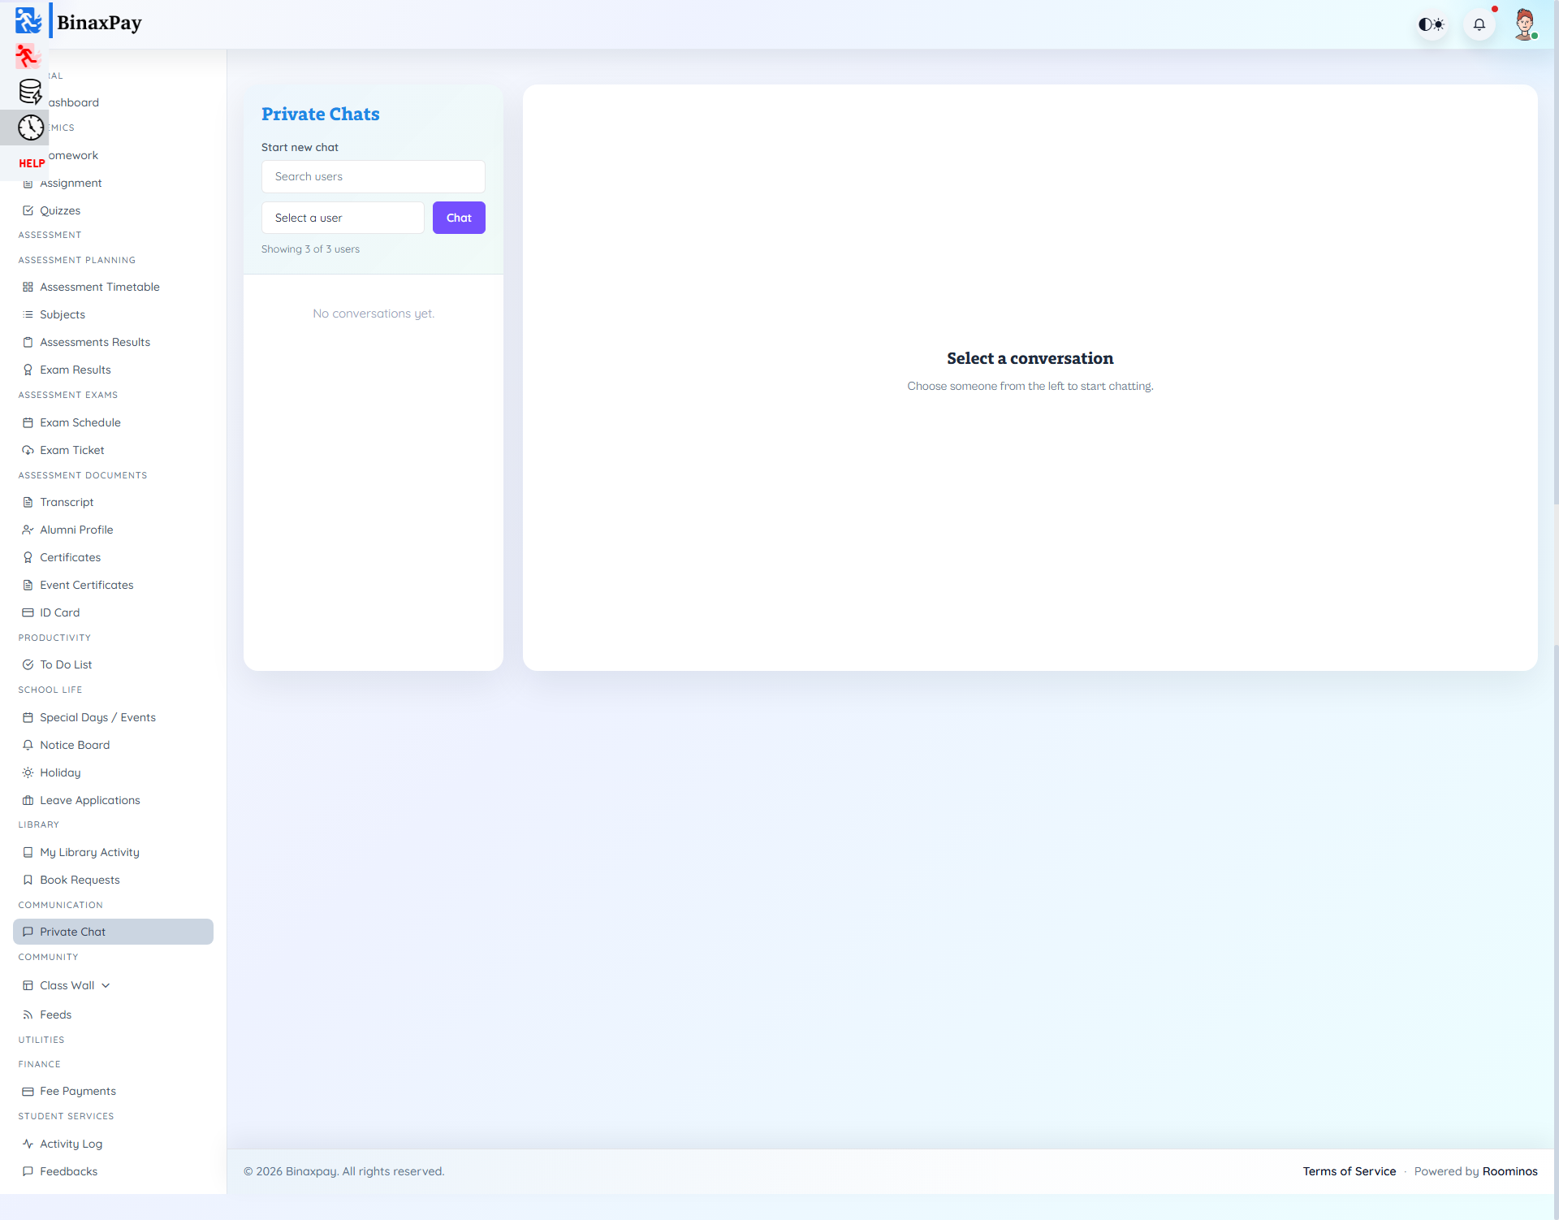Open the Select a user dropdown
This screenshot has height=1220, width=1559.
(342, 218)
